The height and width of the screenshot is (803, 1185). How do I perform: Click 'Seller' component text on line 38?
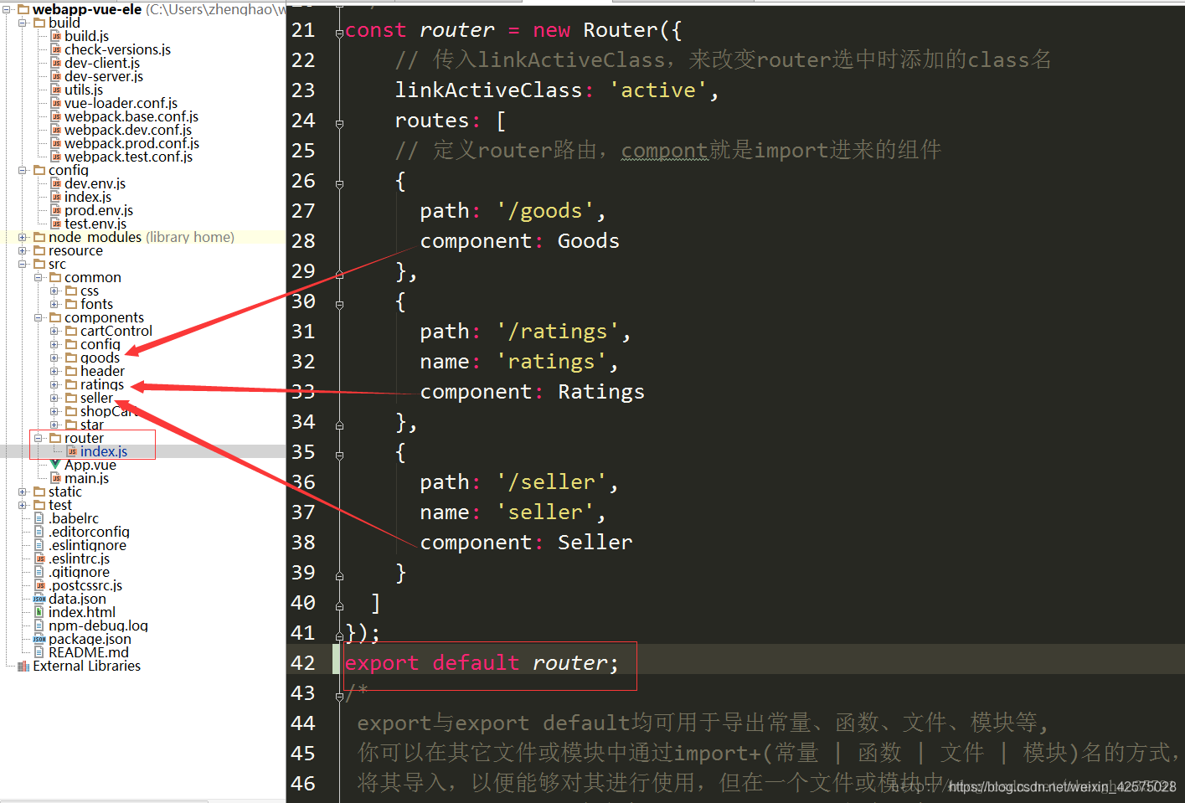pyautogui.click(x=595, y=543)
